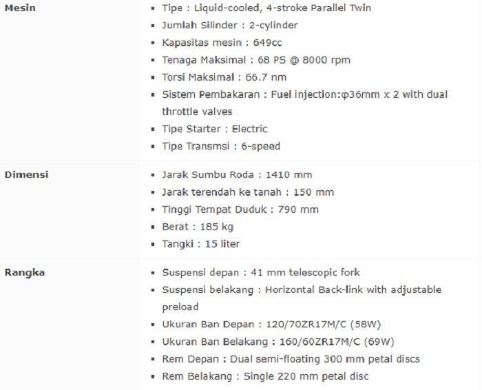Viewport: 482px width, 390px height.
Task: Click the Tipe Transmsi 6-speed entry
Action: coord(221,146)
